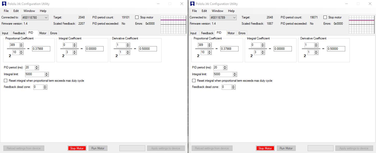Switch to the Feedback tab in the left window
Image resolution: width=376 pixels, height=153 pixels.
tap(19, 33)
